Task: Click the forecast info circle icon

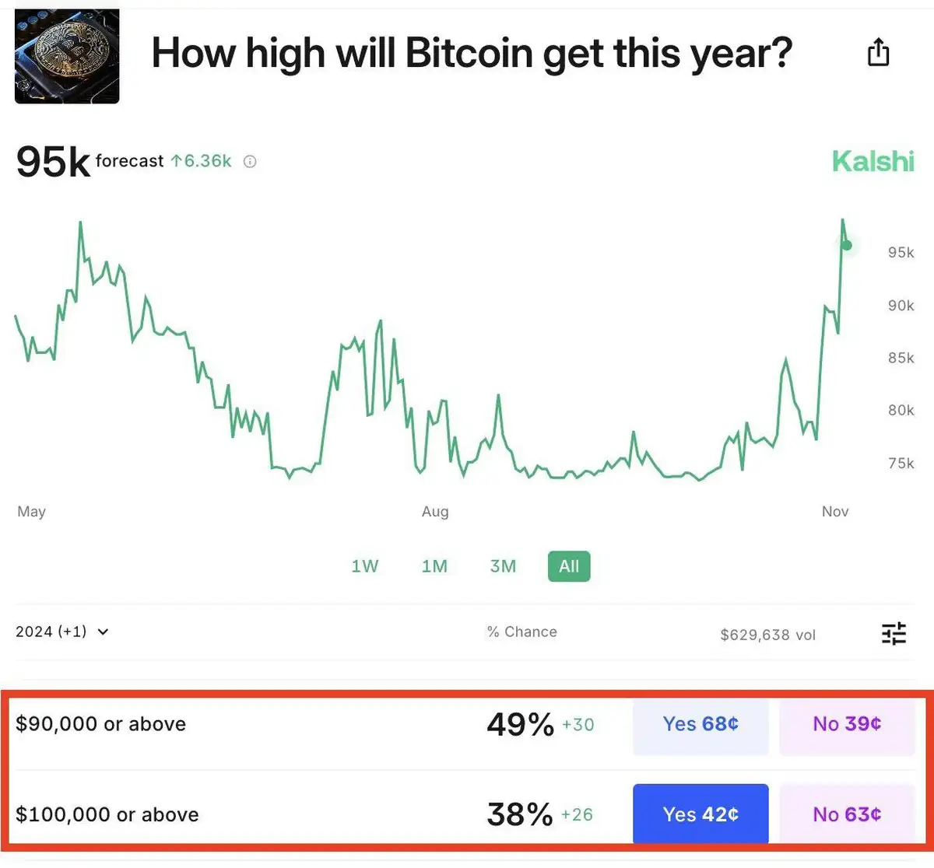Action: (x=250, y=162)
